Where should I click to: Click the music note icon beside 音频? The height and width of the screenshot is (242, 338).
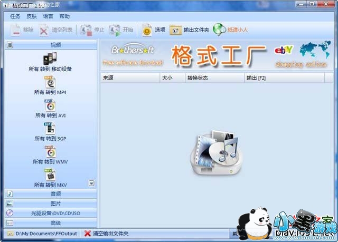click(x=10, y=193)
